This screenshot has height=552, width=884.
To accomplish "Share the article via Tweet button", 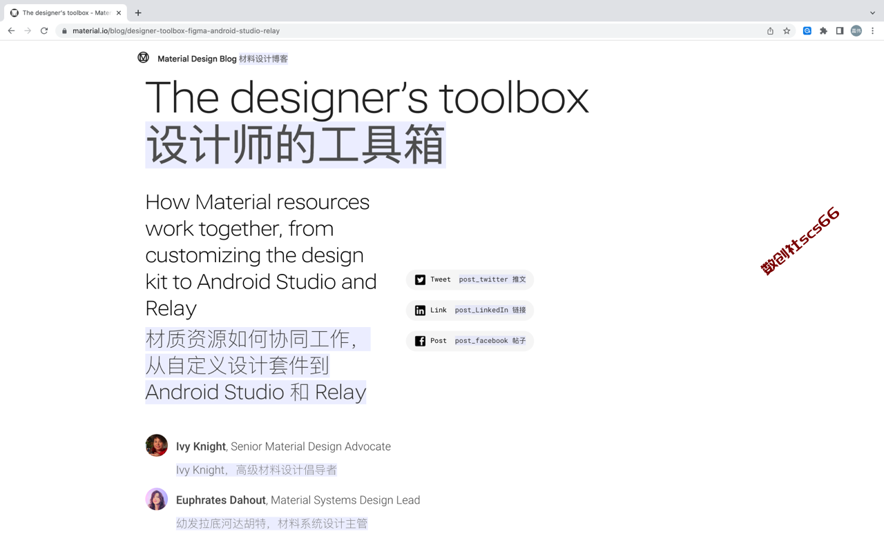I will coord(470,279).
